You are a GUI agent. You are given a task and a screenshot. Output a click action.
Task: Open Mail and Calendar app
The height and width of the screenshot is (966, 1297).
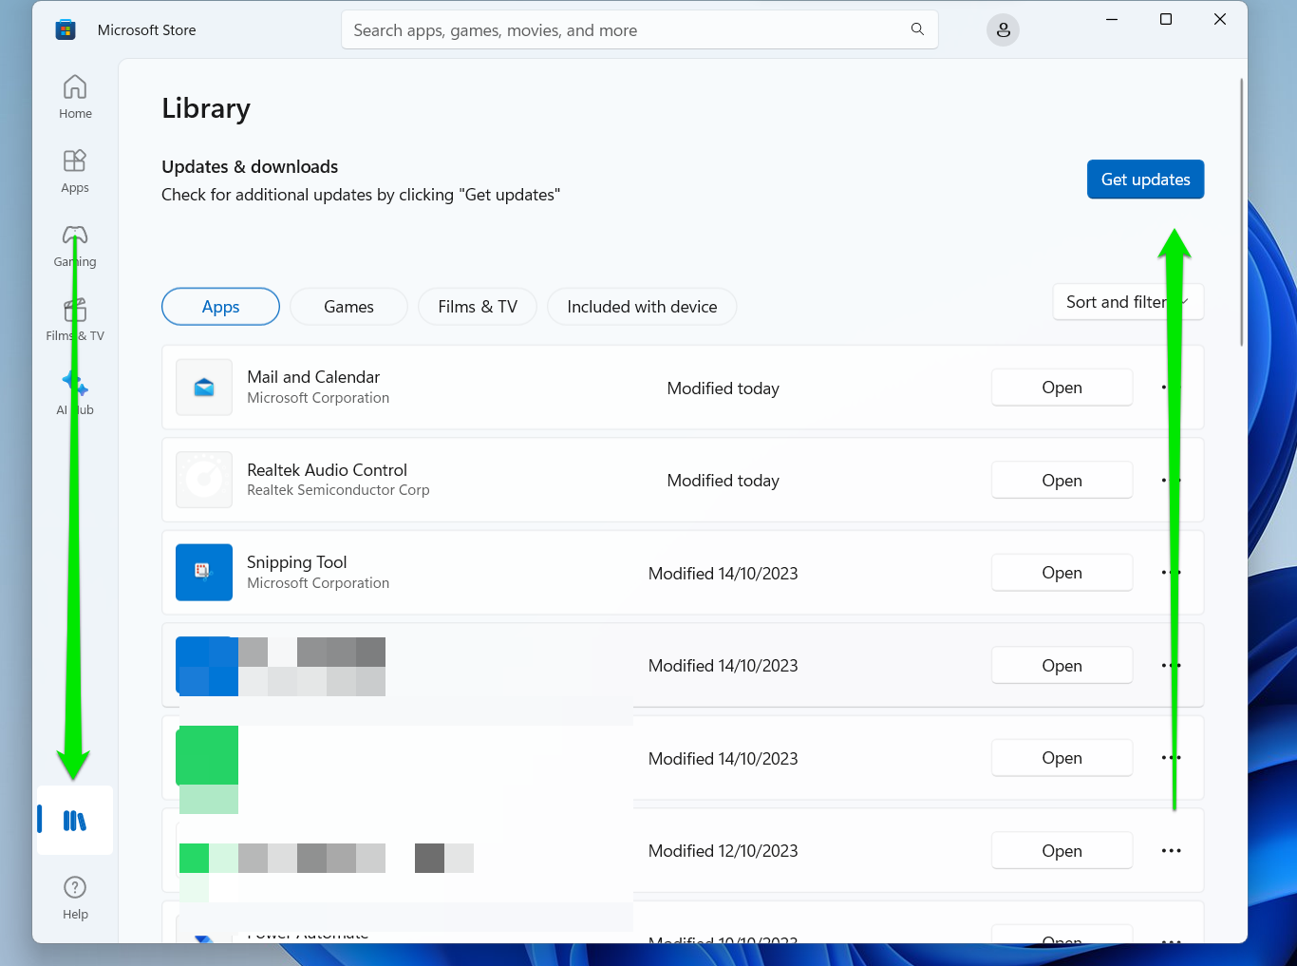(x=1062, y=388)
